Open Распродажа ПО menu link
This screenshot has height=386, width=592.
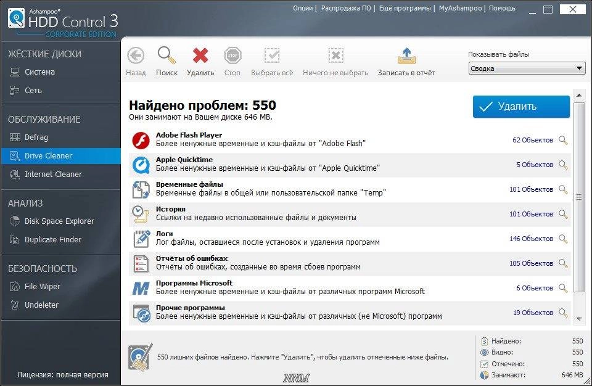[x=346, y=8]
